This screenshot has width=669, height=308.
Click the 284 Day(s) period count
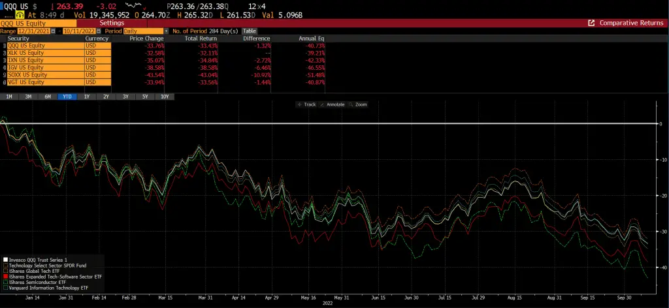(223, 31)
